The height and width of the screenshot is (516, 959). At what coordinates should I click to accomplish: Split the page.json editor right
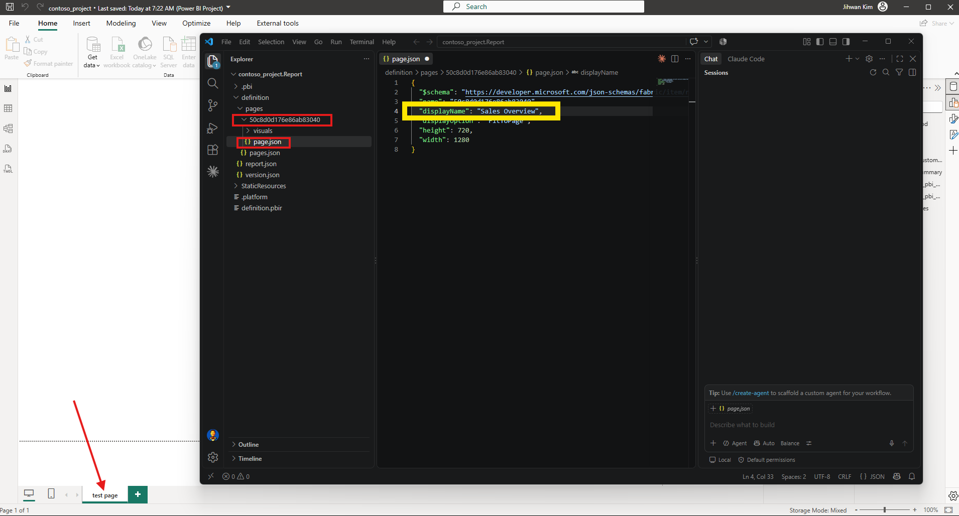[x=675, y=59]
